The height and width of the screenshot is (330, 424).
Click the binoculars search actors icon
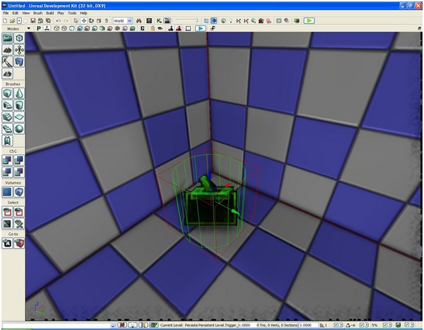point(139,20)
